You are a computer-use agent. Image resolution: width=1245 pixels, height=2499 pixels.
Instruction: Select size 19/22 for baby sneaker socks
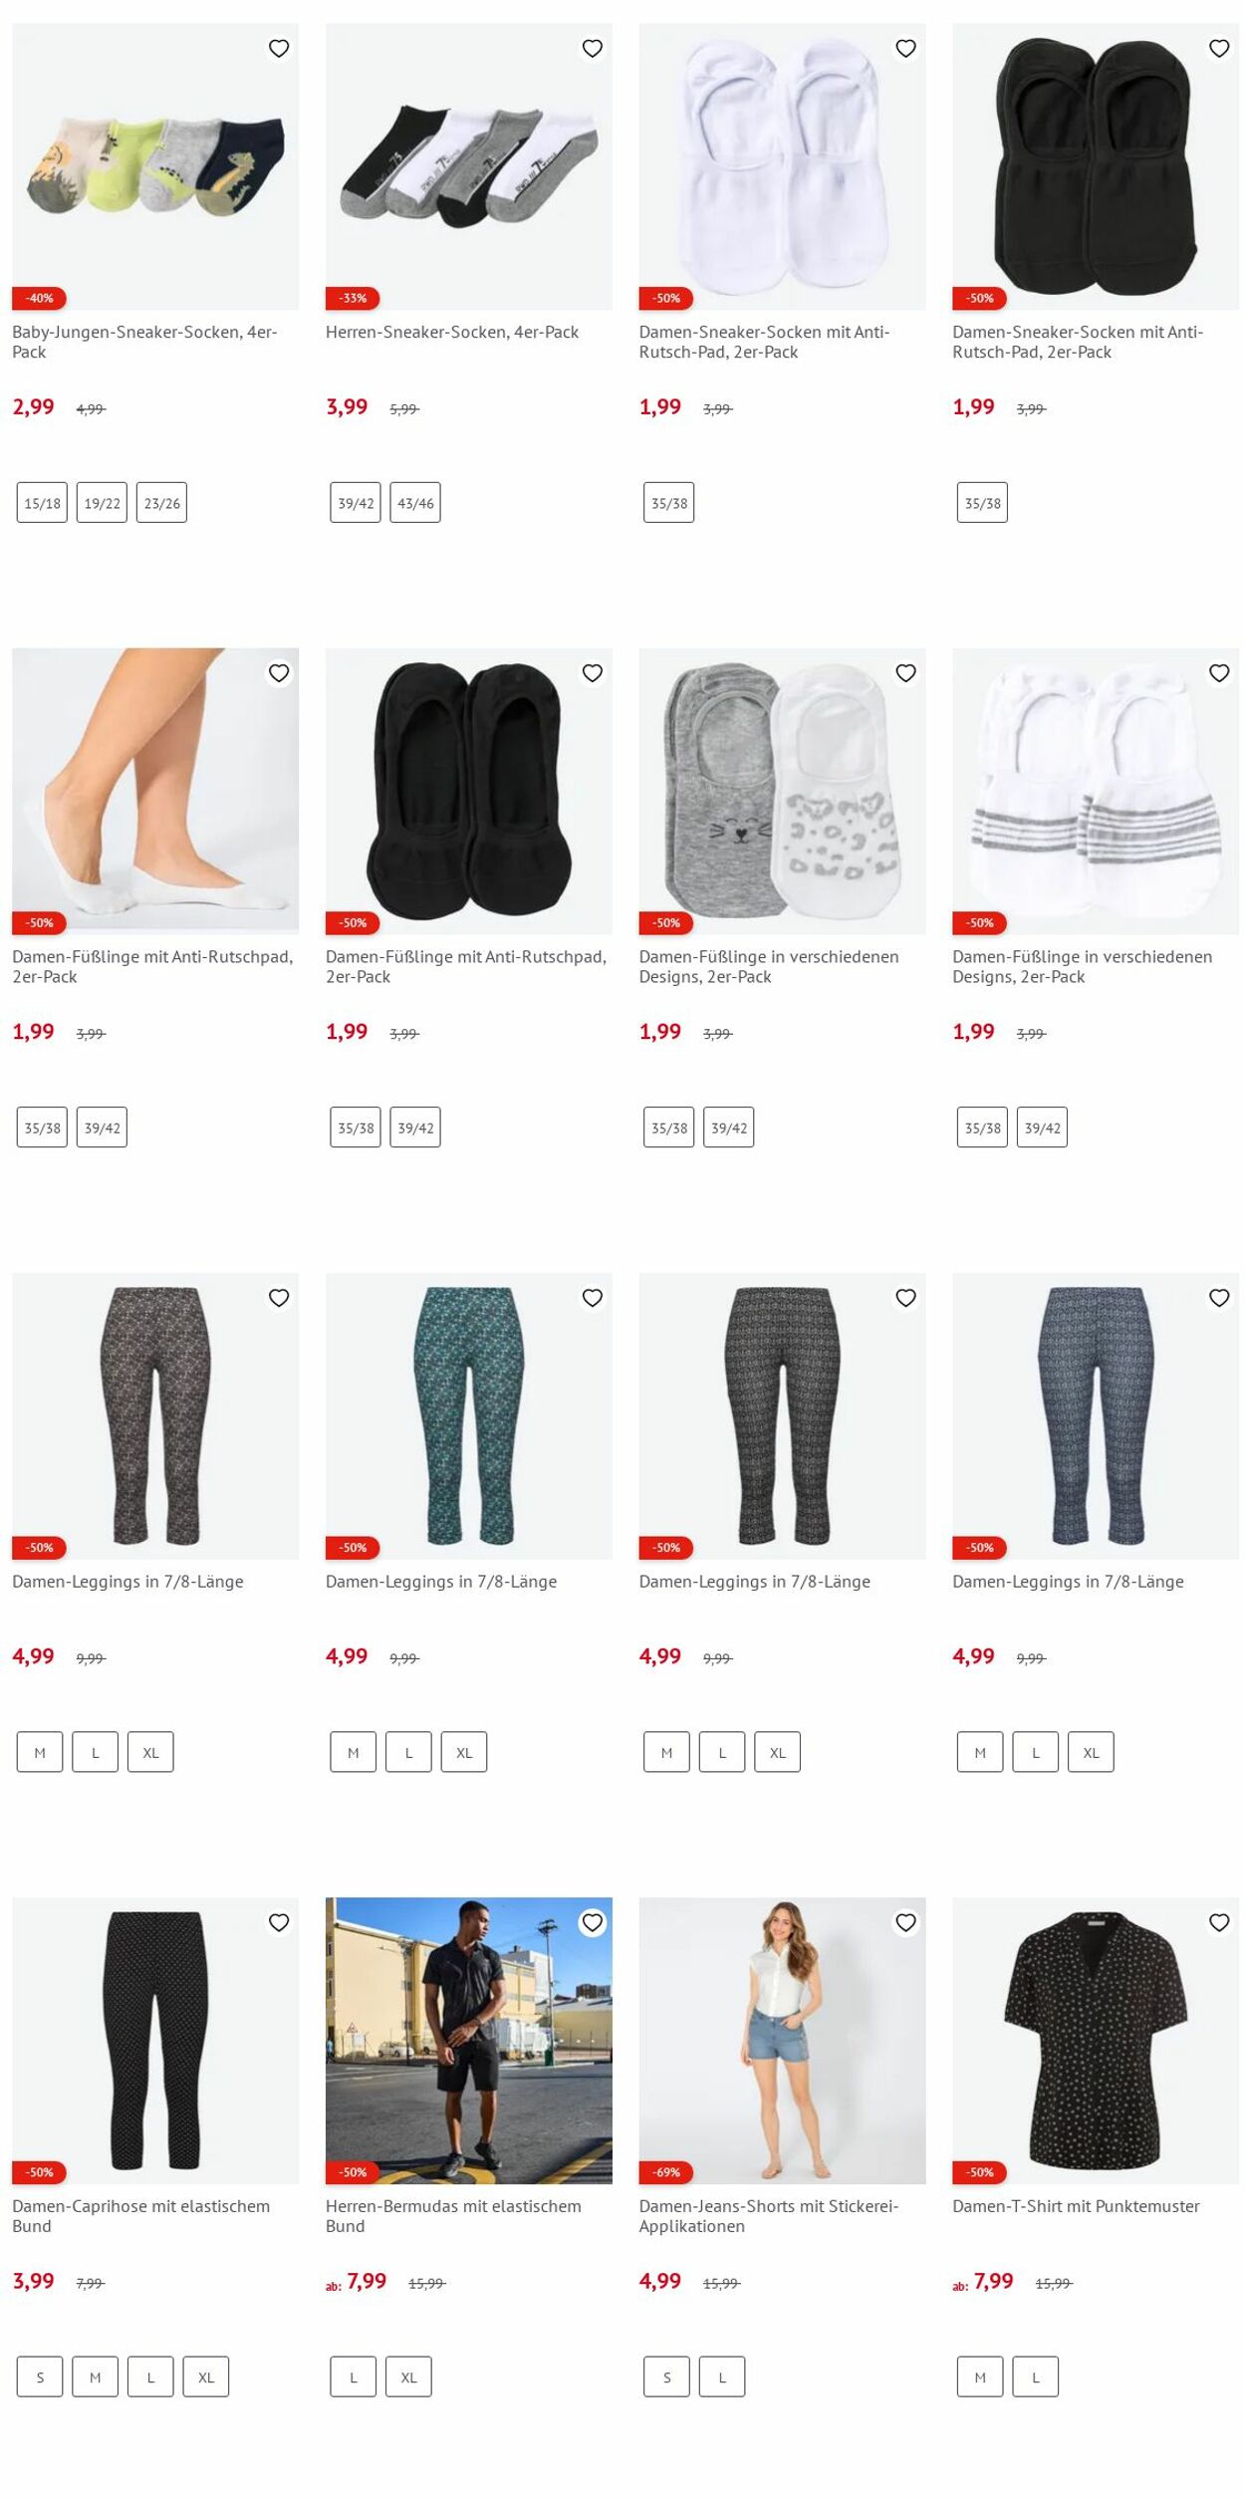[x=102, y=503]
